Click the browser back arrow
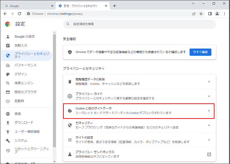The image size is (230, 164). pyautogui.click(x=5, y=14)
